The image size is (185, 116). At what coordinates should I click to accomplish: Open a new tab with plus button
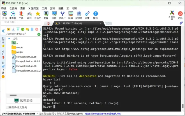[x=109, y=23]
